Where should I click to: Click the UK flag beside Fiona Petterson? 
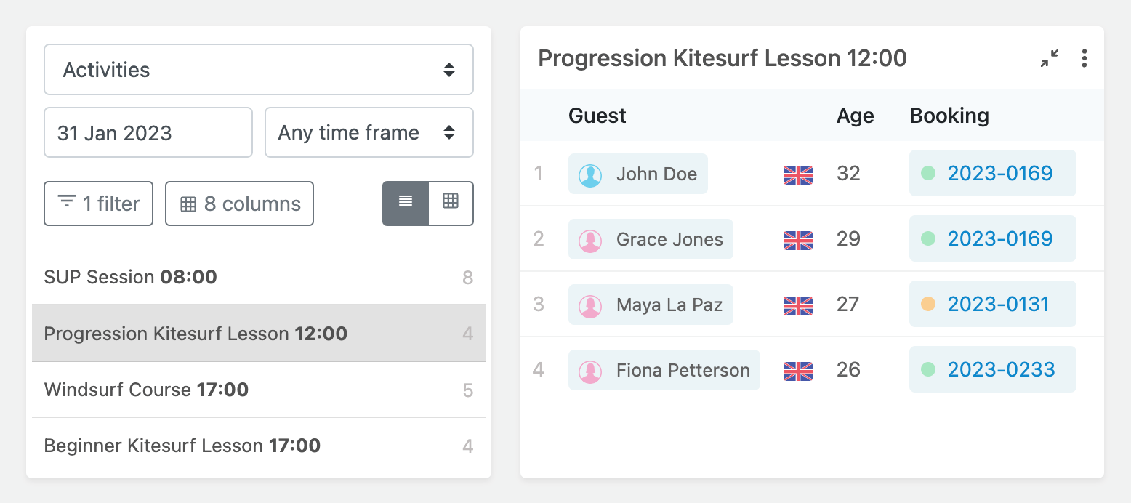797,371
